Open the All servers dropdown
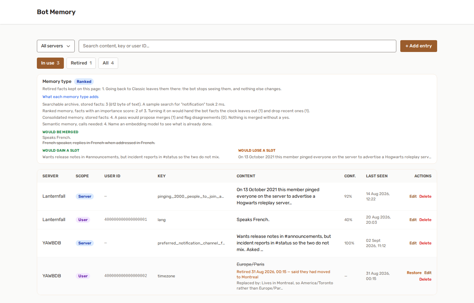The width and height of the screenshot is (474, 303). pos(56,46)
